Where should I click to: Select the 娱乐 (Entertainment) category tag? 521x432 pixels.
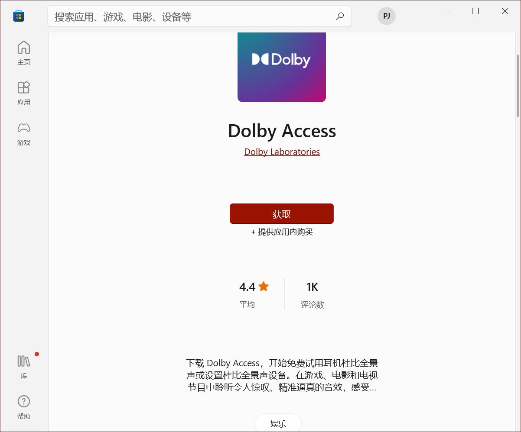278,423
